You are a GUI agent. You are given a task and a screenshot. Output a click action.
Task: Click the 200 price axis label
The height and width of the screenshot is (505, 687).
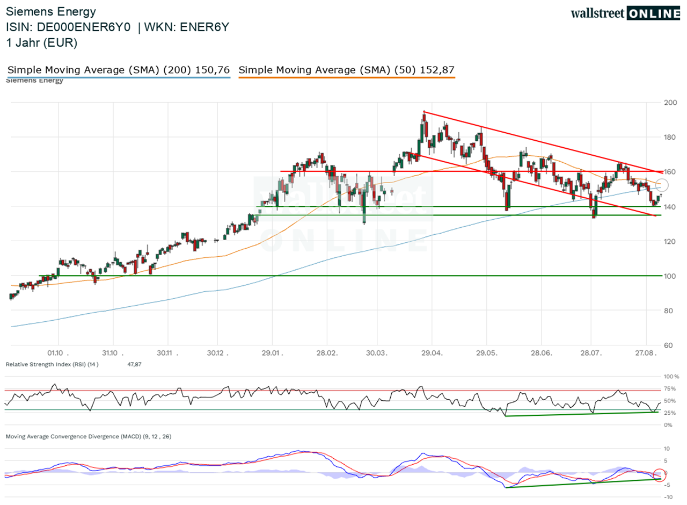tap(671, 102)
